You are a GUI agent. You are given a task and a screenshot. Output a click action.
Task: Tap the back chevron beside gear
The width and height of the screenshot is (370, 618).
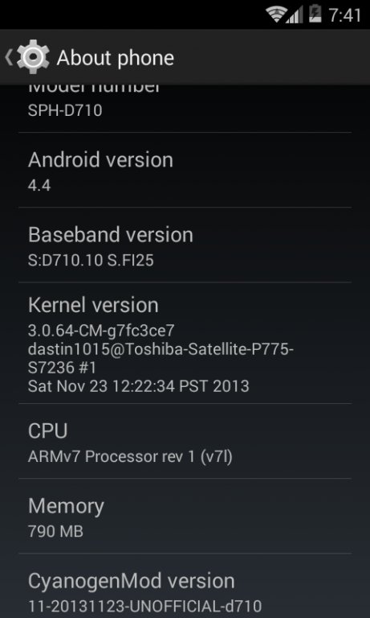pos(9,58)
